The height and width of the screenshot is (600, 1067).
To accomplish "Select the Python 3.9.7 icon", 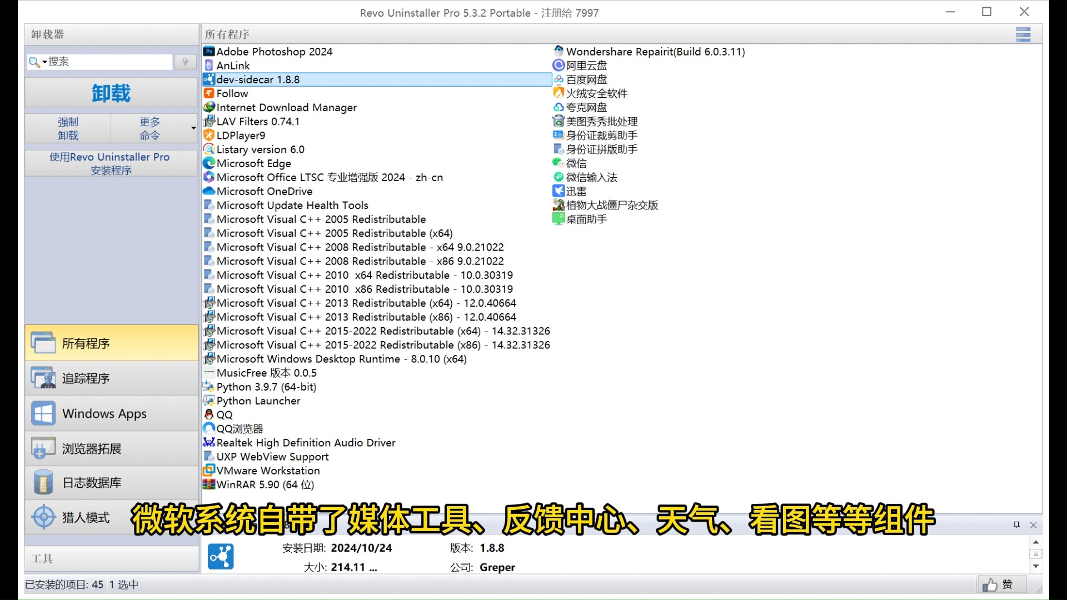I will [209, 387].
